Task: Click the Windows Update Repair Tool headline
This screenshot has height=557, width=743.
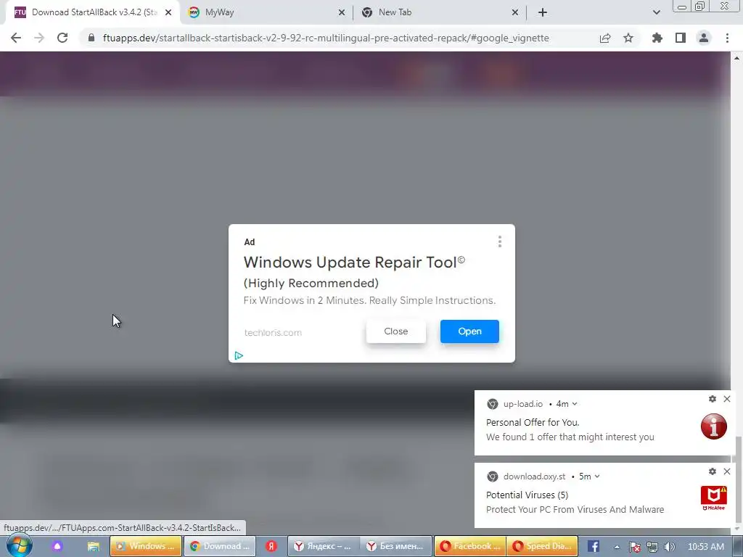Action: pyautogui.click(x=354, y=263)
